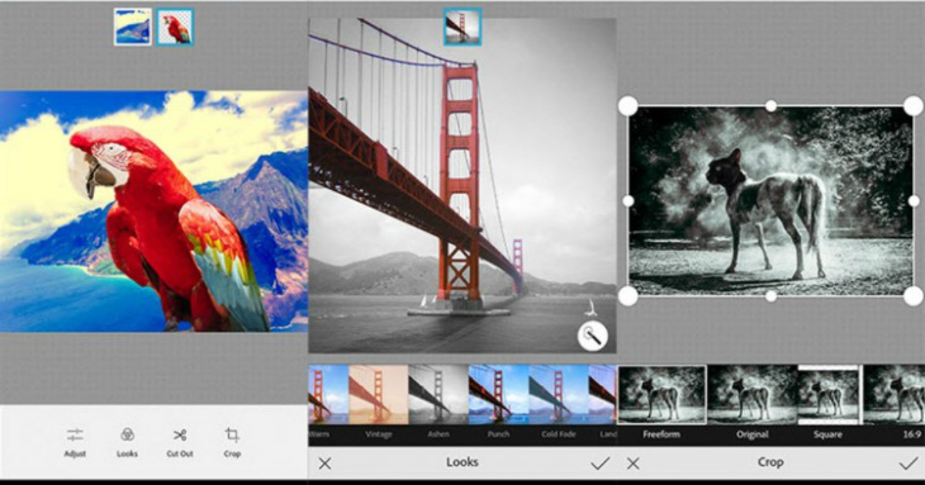Open the Adjust tool
The height and width of the screenshot is (485, 925).
(x=75, y=442)
